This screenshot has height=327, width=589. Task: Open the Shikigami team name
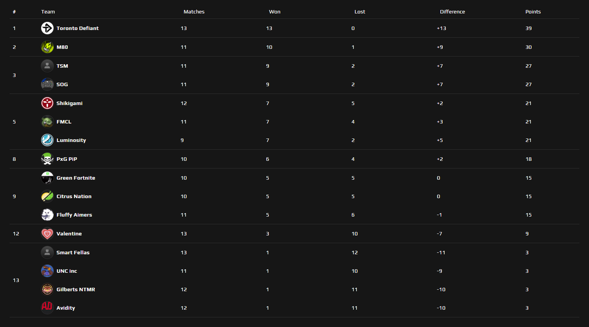coord(69,103)
